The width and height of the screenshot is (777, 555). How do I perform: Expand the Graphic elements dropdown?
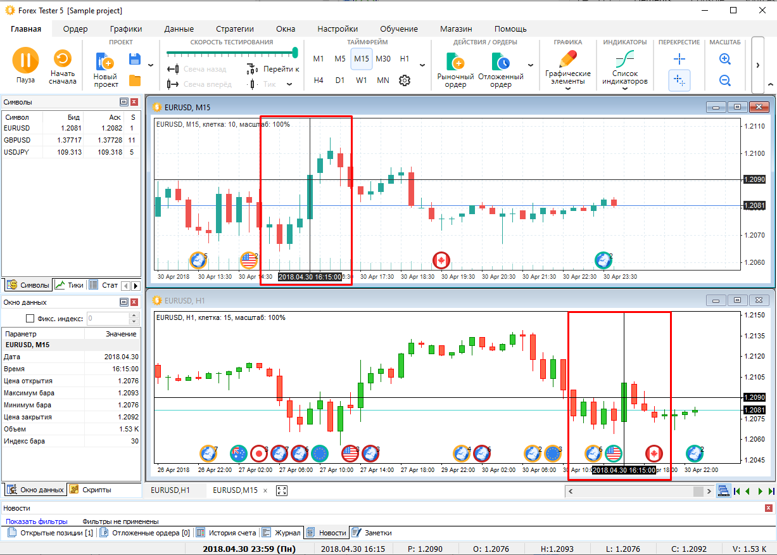pos(568,89)
